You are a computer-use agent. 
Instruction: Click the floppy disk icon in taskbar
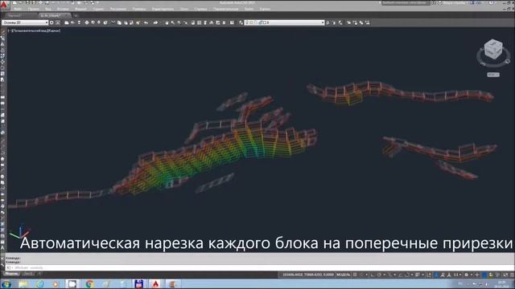click(139, 283)
